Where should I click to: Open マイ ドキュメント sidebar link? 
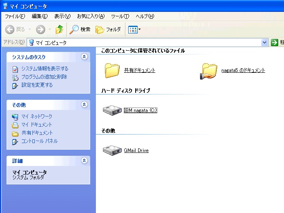click(x=36, y=124)
